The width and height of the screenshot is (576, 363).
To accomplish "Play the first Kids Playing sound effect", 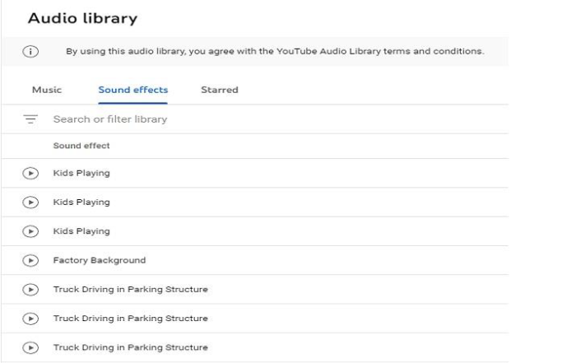I will click(x=30, y=174).
